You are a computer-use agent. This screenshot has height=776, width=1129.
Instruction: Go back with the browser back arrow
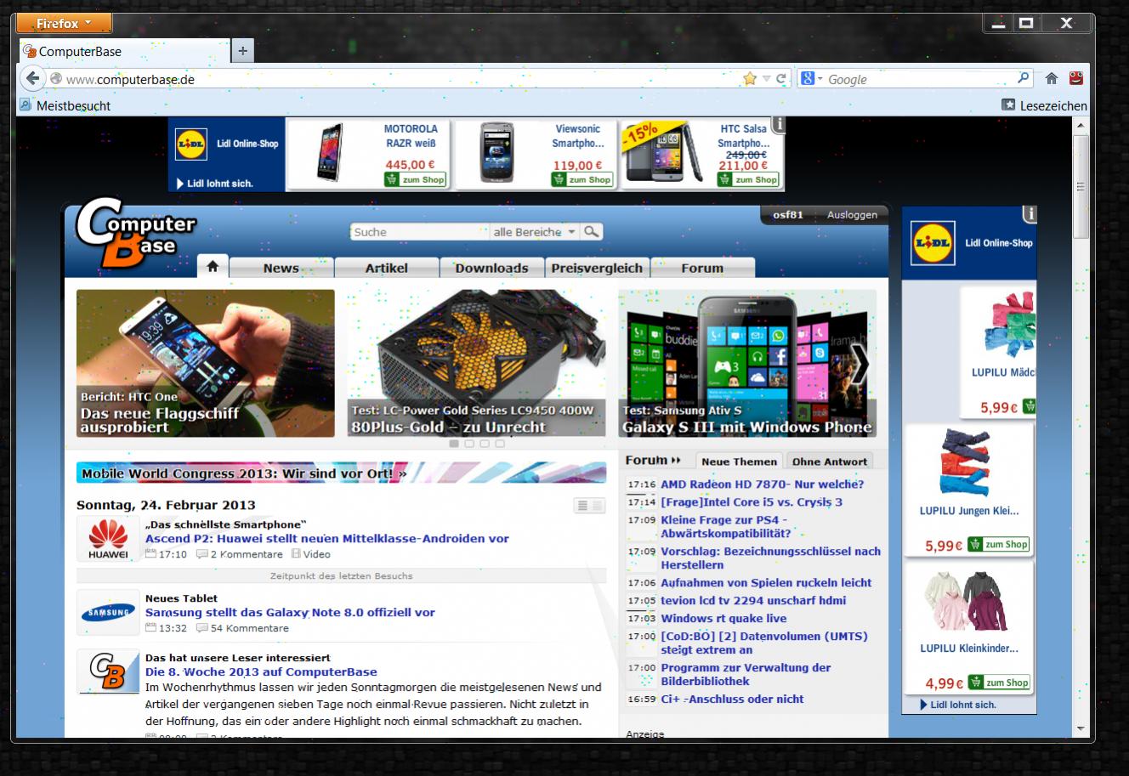[31, 79]
